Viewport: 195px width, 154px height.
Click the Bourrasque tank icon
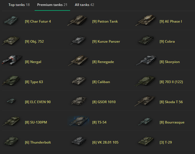click(145, 121)
